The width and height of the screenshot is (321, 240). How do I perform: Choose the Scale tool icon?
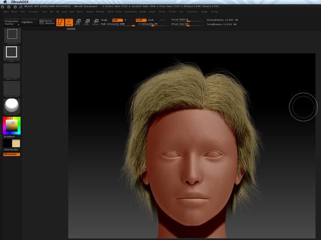tap(87, 22)
